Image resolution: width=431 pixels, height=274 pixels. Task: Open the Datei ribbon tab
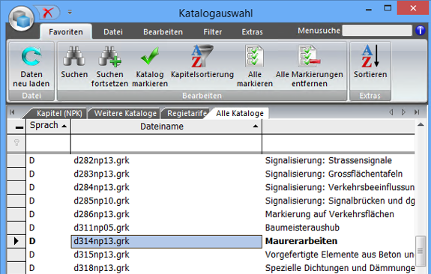[x=113, y=32]
